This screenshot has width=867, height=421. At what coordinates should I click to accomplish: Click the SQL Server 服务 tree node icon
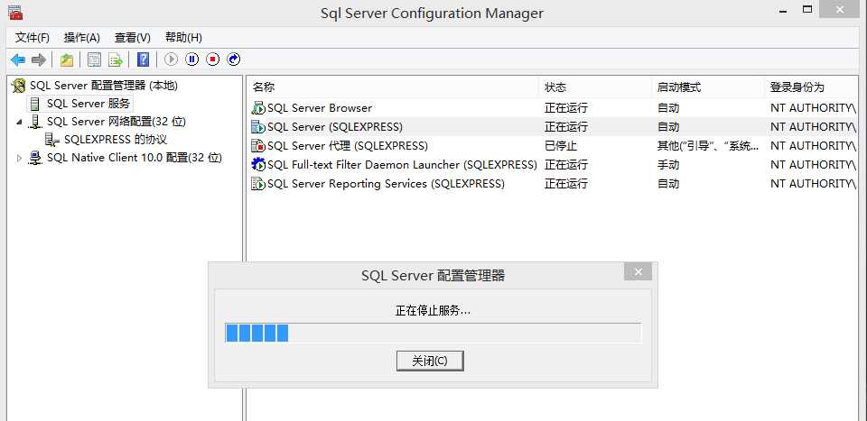[35, 104]
